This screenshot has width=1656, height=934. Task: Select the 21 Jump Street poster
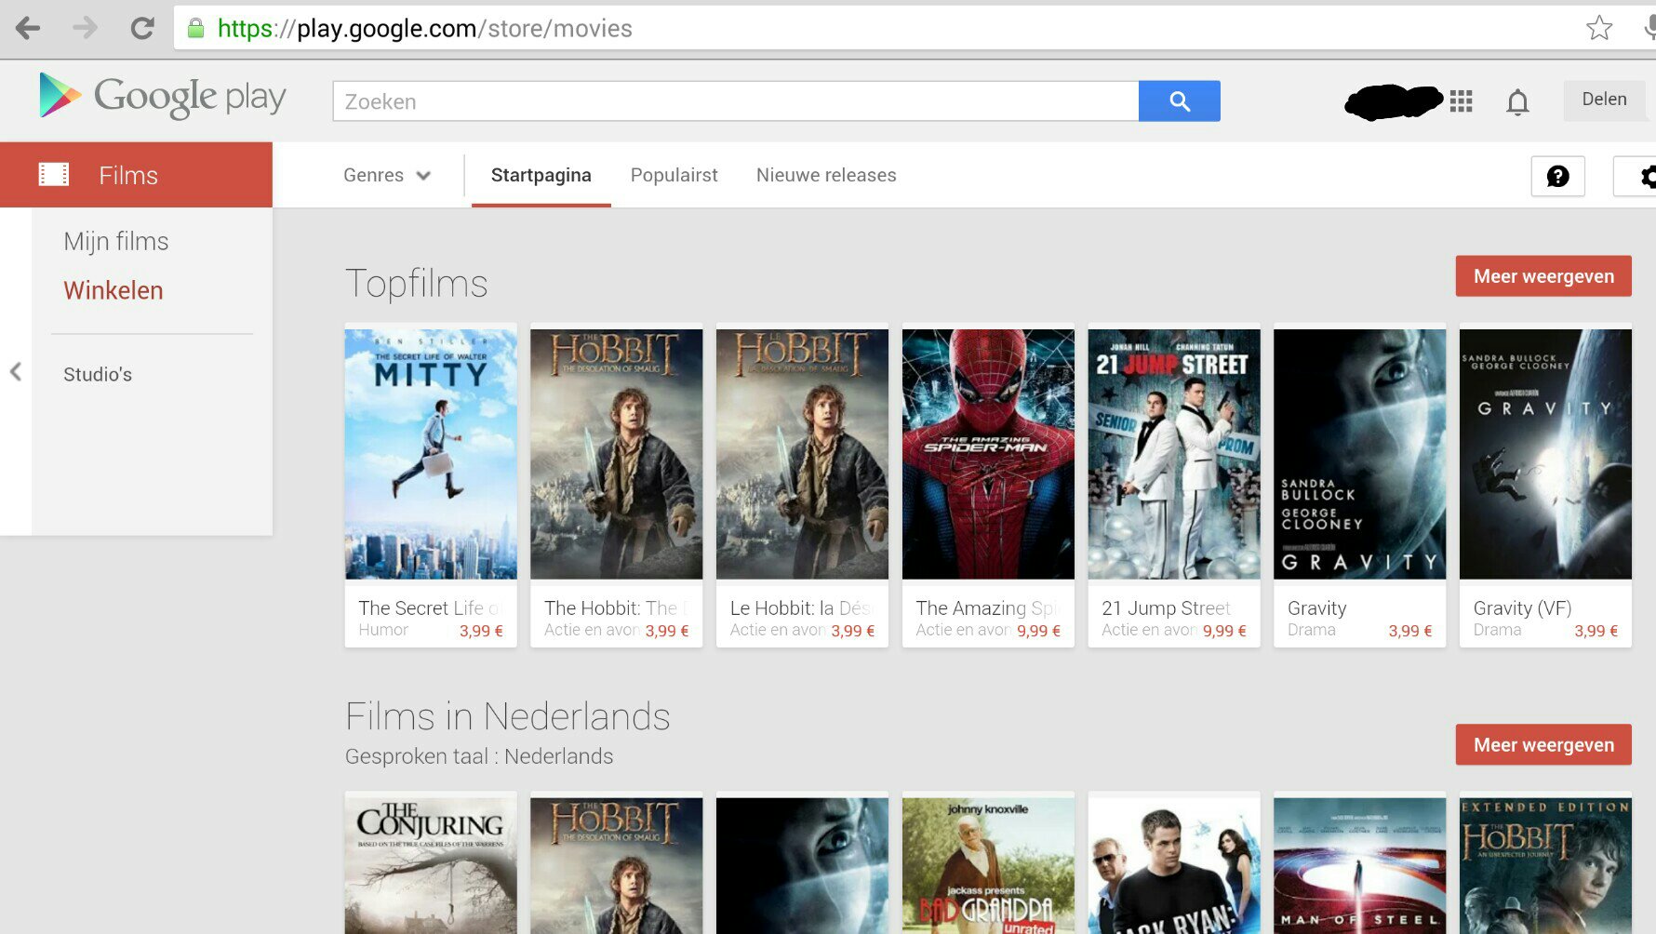pos(1173,454)
